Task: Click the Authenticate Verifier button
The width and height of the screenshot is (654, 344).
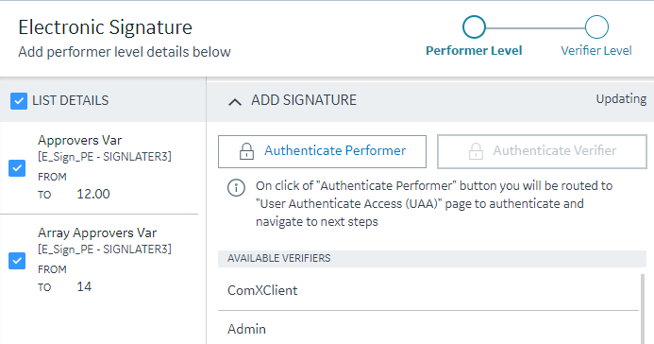Action: [542, 151]
